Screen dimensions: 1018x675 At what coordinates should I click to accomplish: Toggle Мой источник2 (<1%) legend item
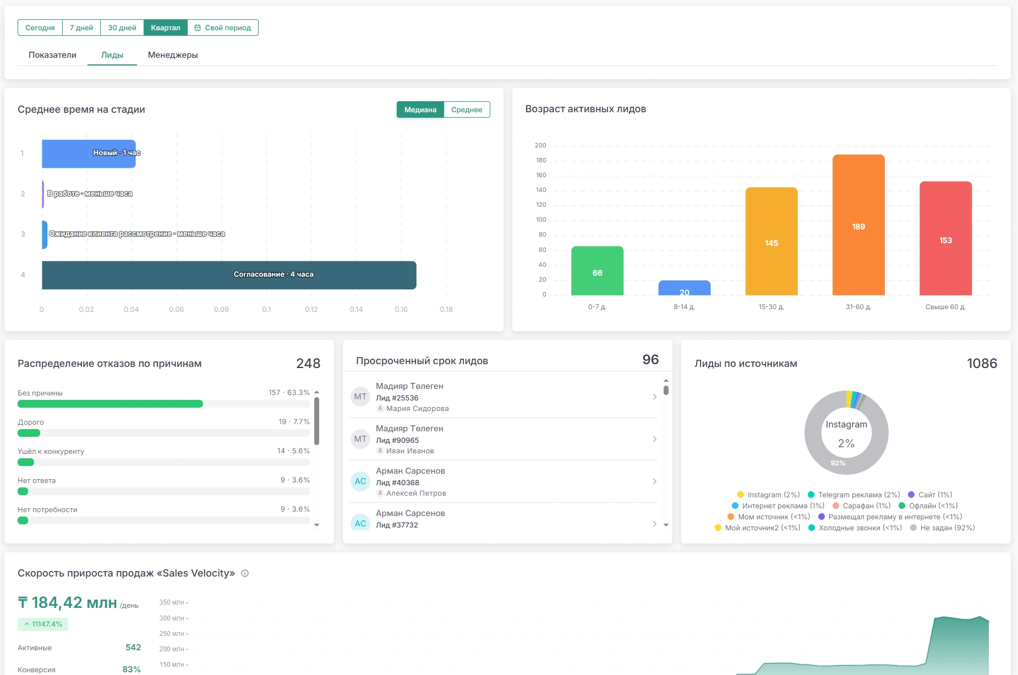pyautogui.click(x=757, y=528)
